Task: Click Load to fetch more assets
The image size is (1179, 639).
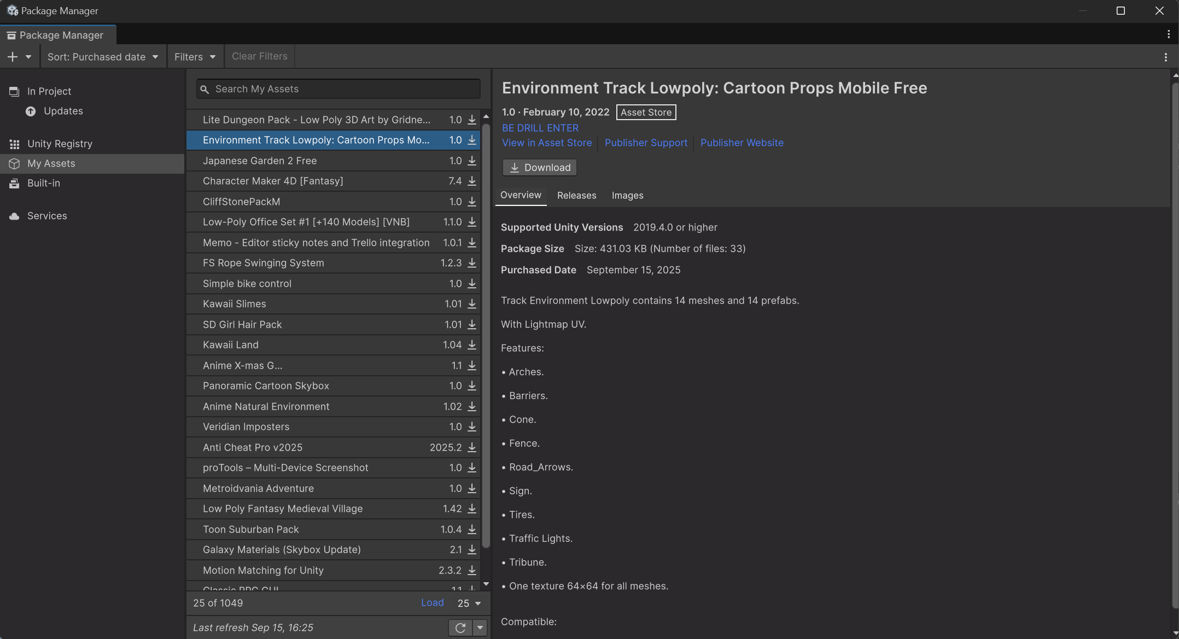Action: click(x=432, y=603)
